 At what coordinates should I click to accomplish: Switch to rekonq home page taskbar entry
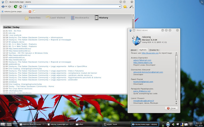pos(145,124)
